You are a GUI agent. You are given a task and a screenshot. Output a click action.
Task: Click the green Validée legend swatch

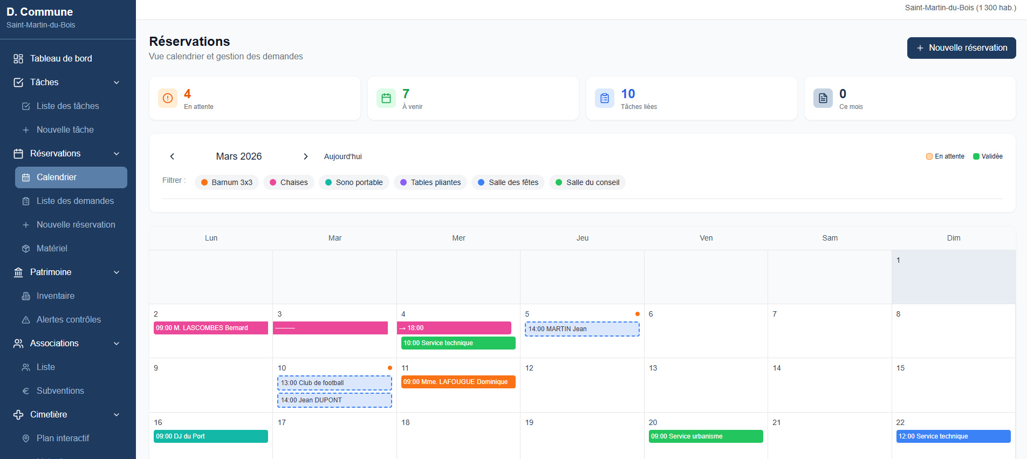[976, 156]
